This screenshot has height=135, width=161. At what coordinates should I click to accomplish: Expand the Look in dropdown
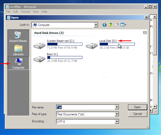[x=96, y=25]
